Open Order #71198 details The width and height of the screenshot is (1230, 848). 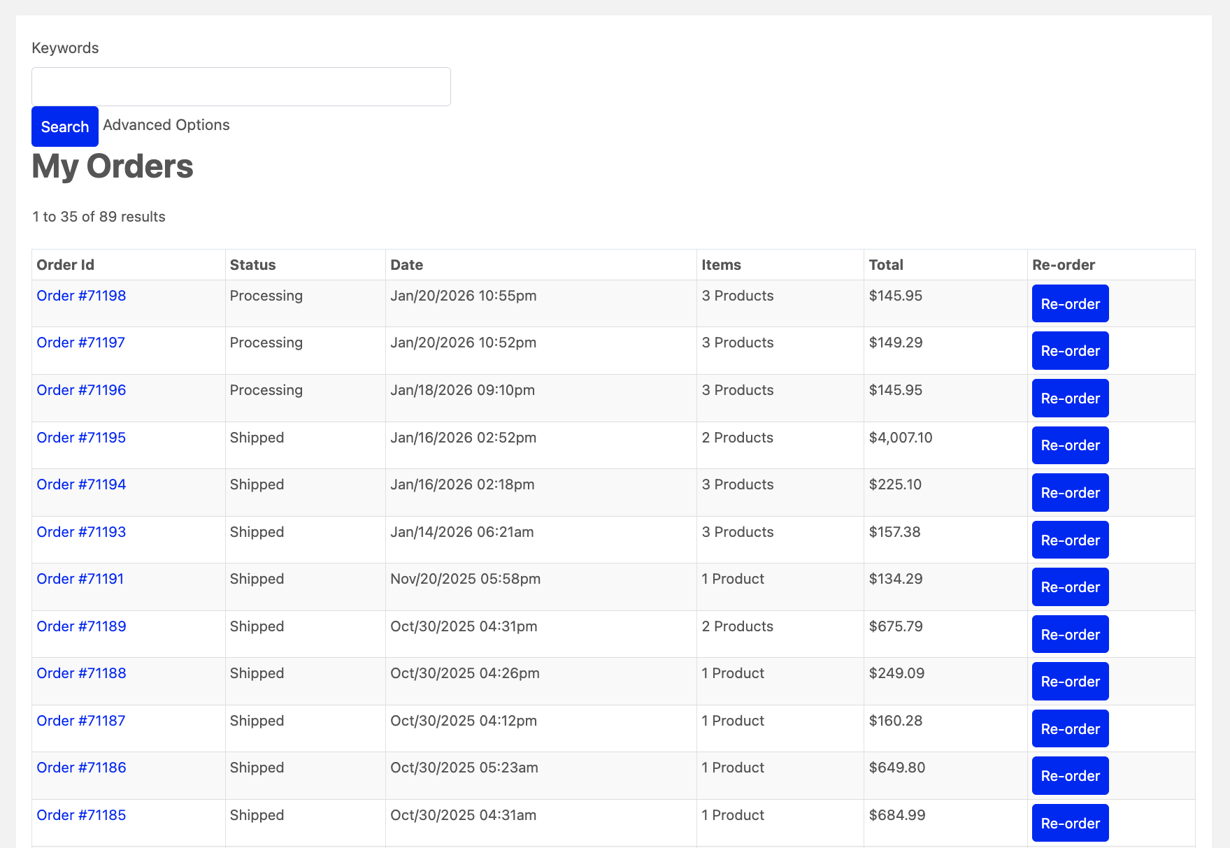point(80,296)
